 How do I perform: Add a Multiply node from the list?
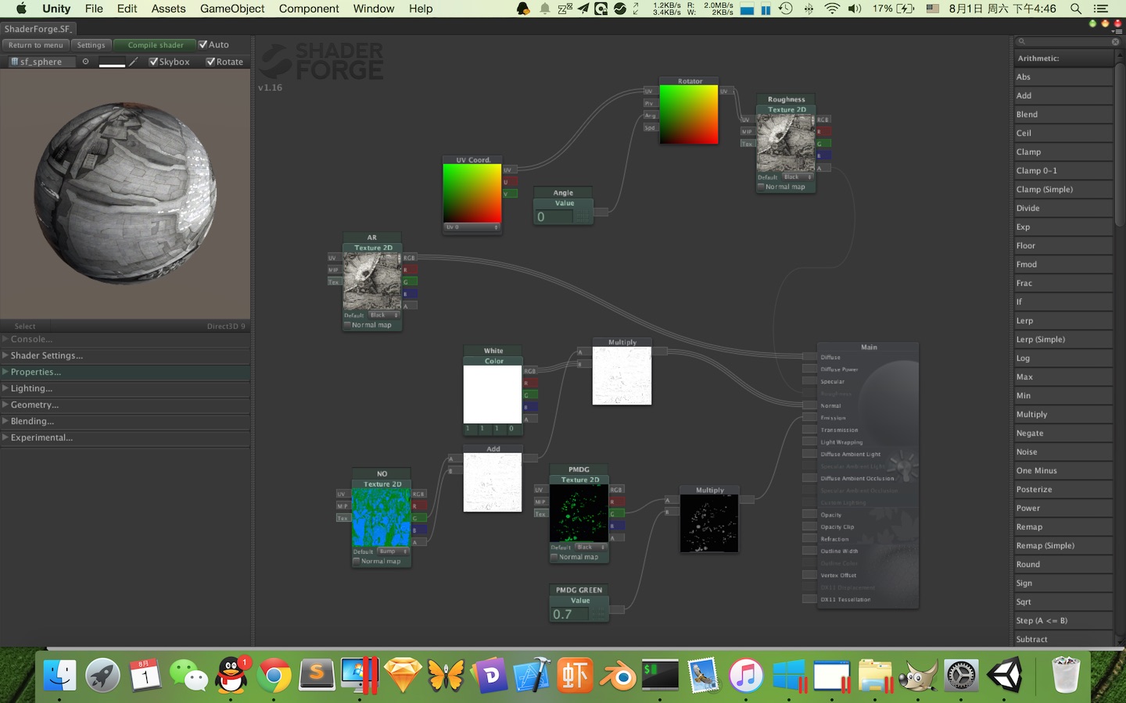tap(1063, 415)
